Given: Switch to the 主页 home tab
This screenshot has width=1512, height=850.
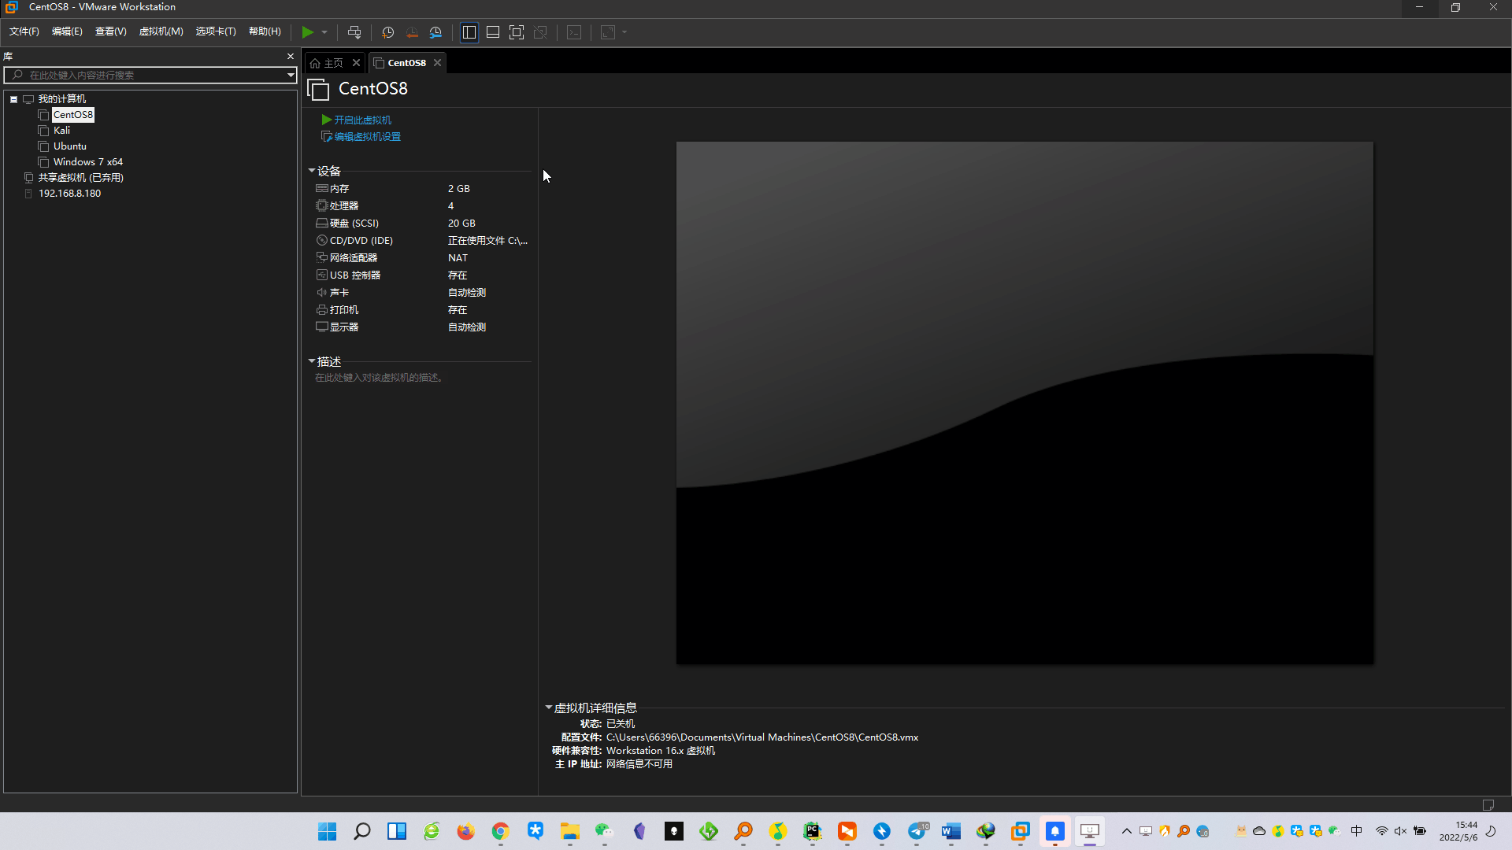Looking at the screenshot, I should pyautogui.click(x=329, y=63).
